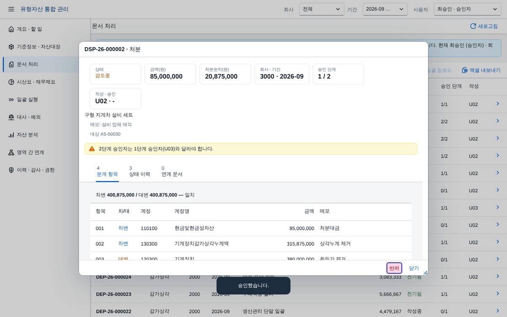Click the 315,875,000 amount in row 002
Viewport: 507px width, 317px height.
(300, 244)
